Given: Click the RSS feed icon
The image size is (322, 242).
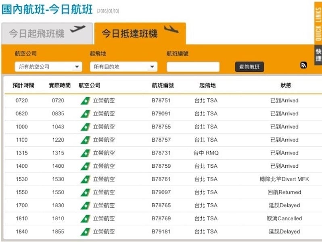Looking at the screenshot, I should pos(303,65).
